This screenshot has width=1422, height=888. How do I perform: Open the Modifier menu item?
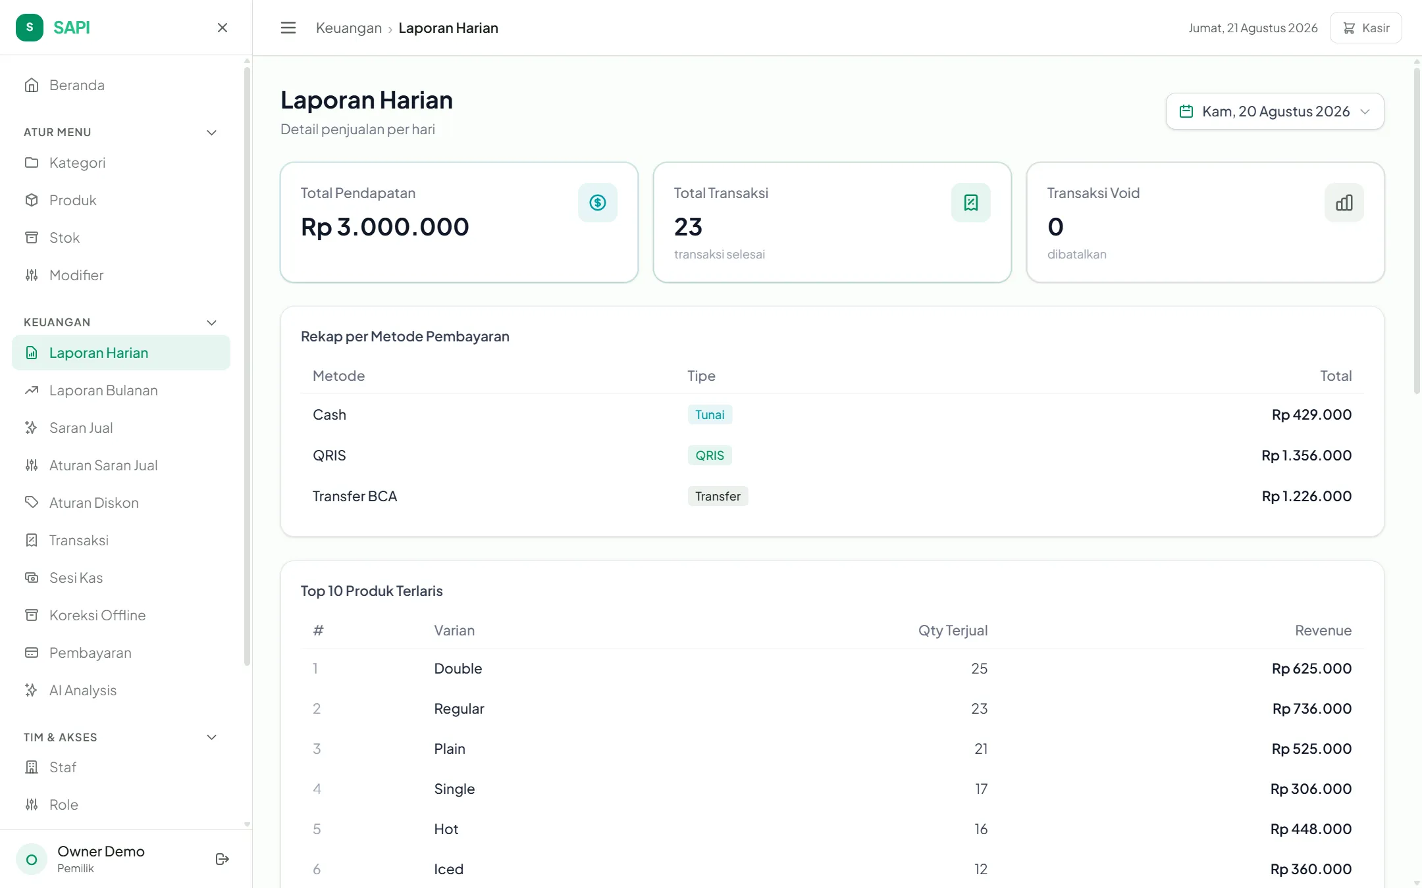(x=121, y=275)
